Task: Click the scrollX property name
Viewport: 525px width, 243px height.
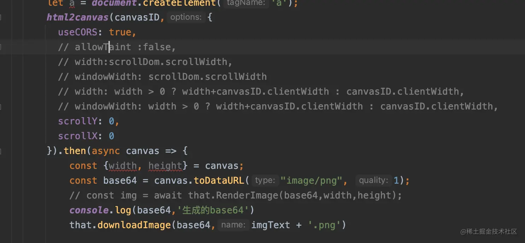Action: click(x=78, y=136)
